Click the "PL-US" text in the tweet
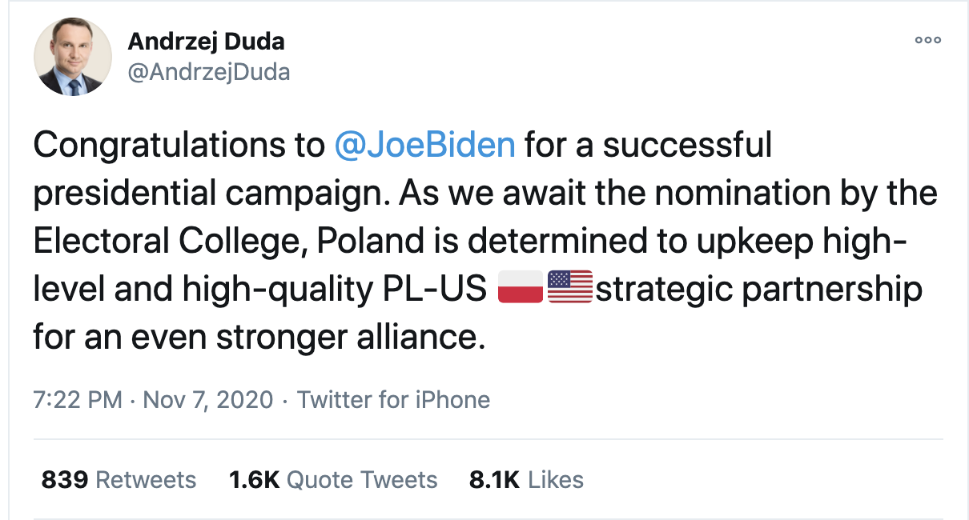969x520 pixels. coord(432,289)
